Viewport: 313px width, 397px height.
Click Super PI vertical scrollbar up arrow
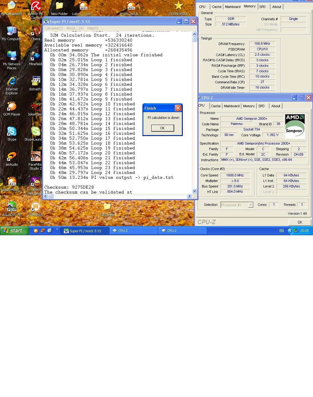point(194,34)
